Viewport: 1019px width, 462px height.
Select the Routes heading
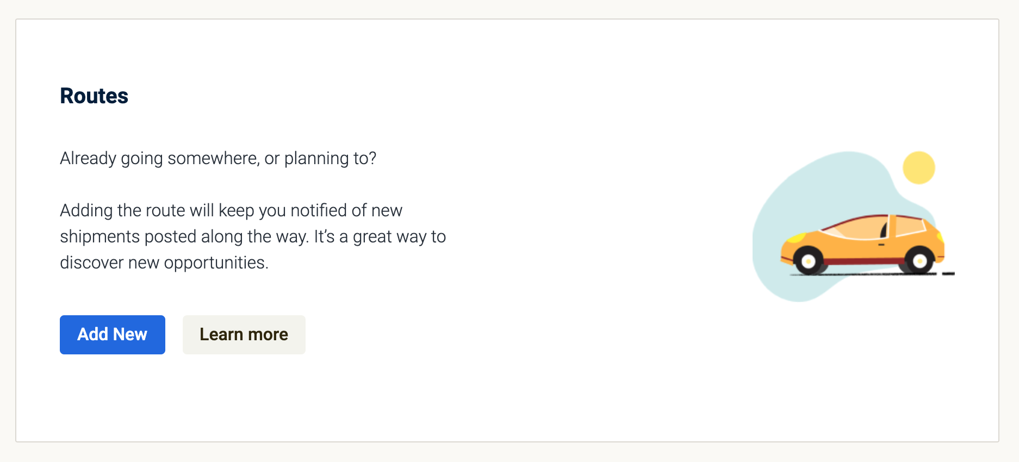pyautogui.click(x=94, y=96)
